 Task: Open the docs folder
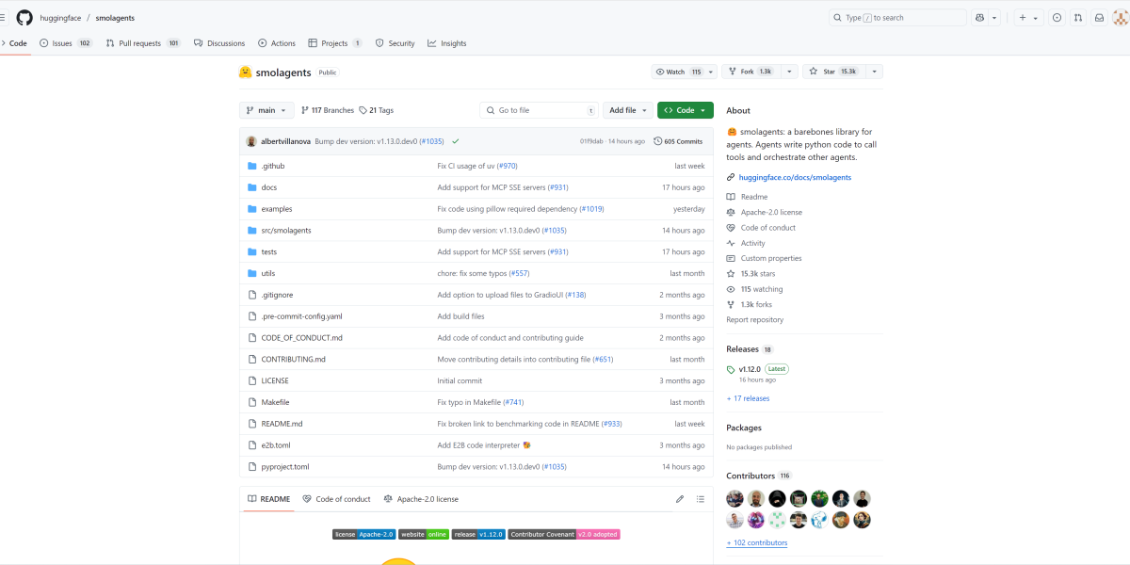click(269, 187)
